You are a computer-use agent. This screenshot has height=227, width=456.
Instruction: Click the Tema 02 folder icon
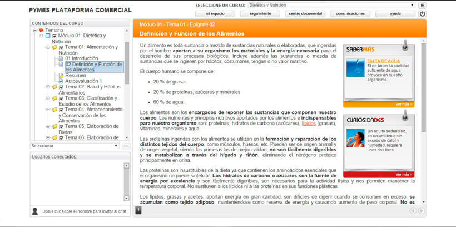[x=54, y=87]
